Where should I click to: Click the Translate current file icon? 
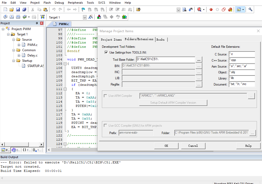[x=5, y=17]
